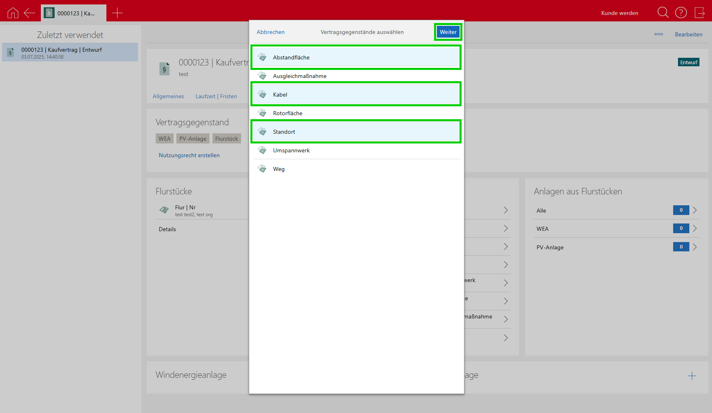Open help via the question mark icon
This screenshot has width=712, height=413.
[681, 13]
